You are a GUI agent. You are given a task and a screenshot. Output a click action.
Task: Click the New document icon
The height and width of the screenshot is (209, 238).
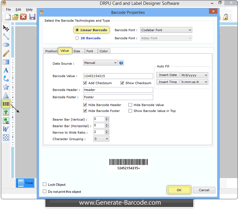coord(8,17)
